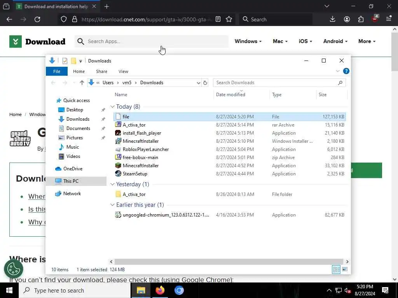
Task: Open the Windows dropdown in CNET navigation
Action: point(248,41)
